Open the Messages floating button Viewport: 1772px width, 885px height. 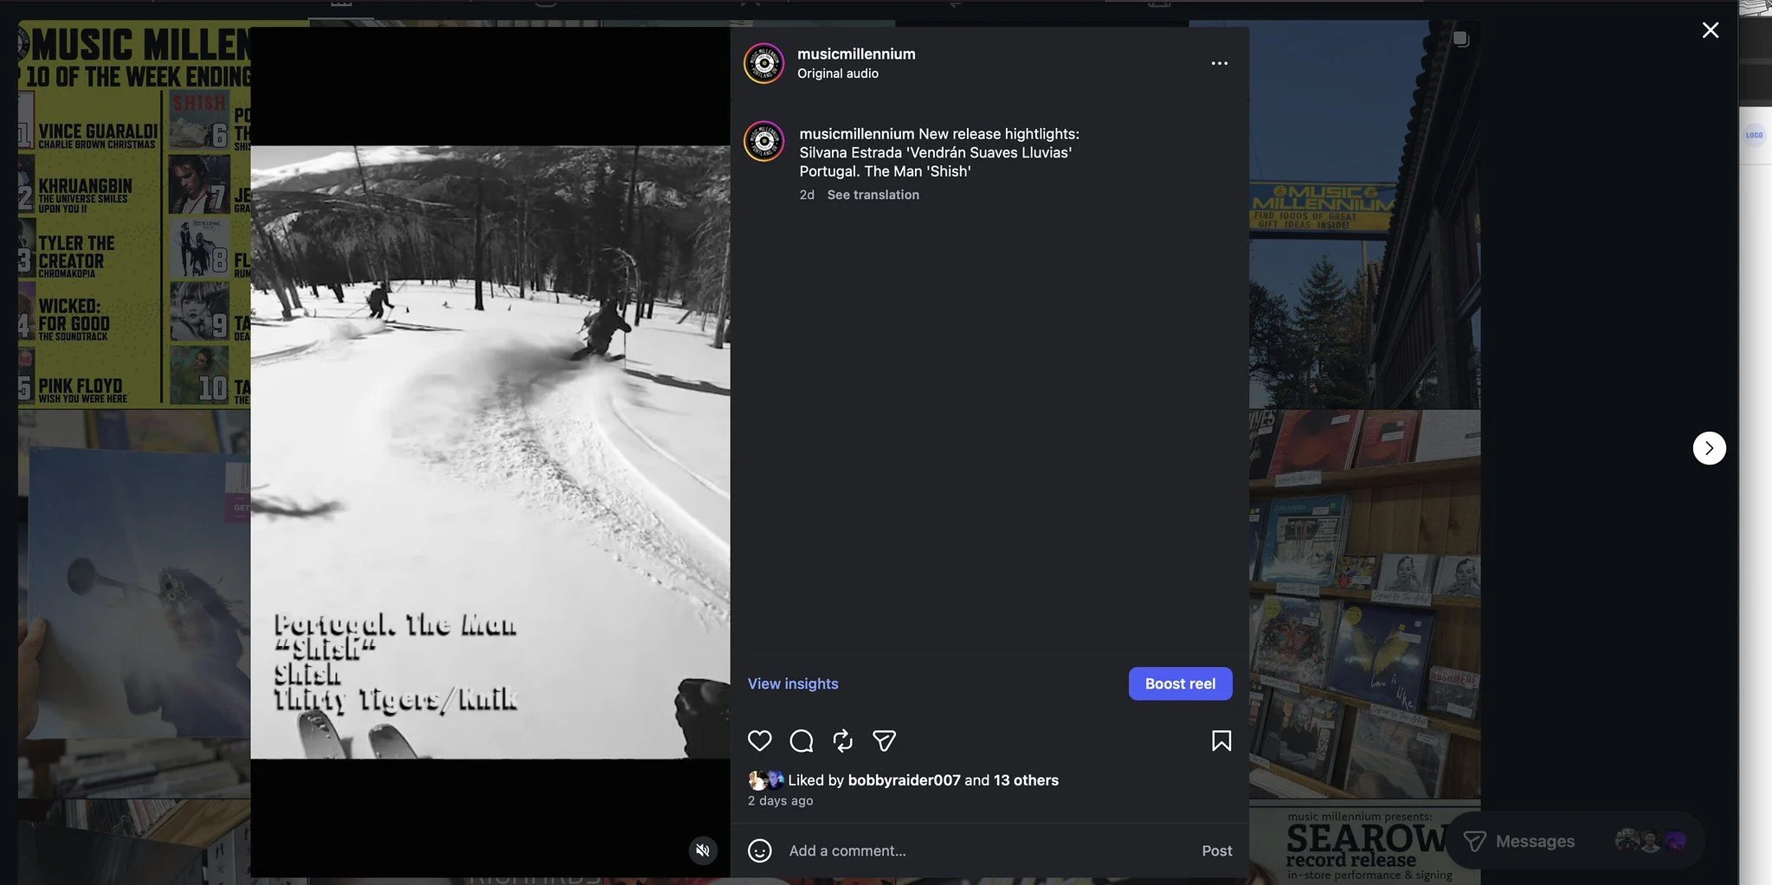coord(1575,841)
